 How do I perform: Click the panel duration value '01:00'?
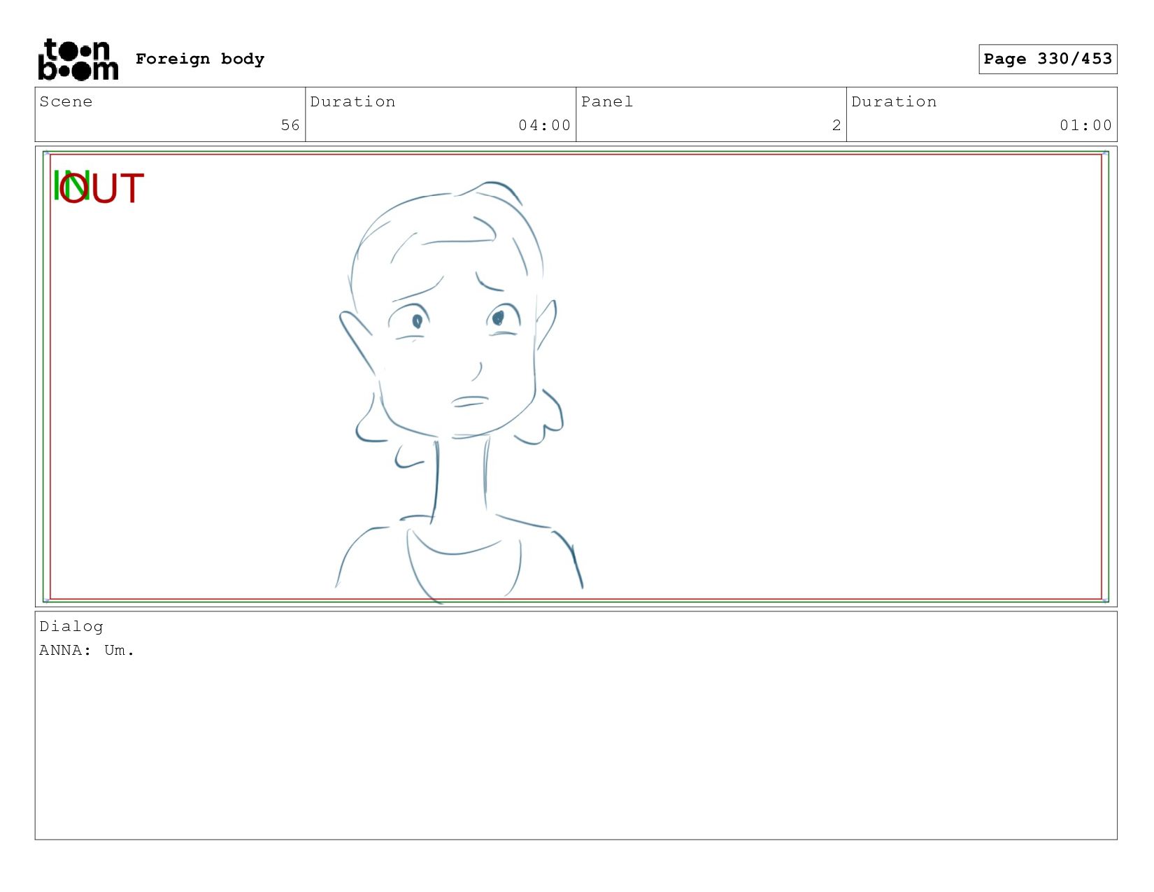(1085, 125)
